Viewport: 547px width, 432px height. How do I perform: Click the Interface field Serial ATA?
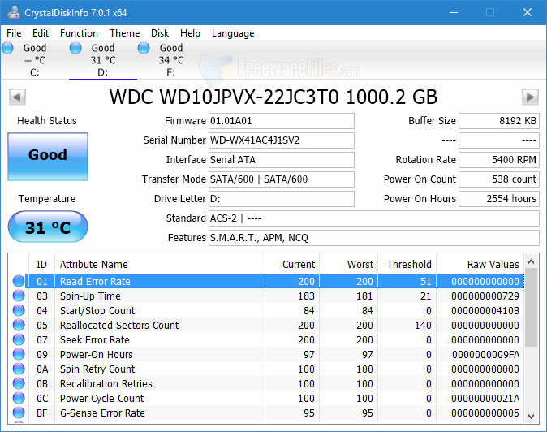(282, 160)
